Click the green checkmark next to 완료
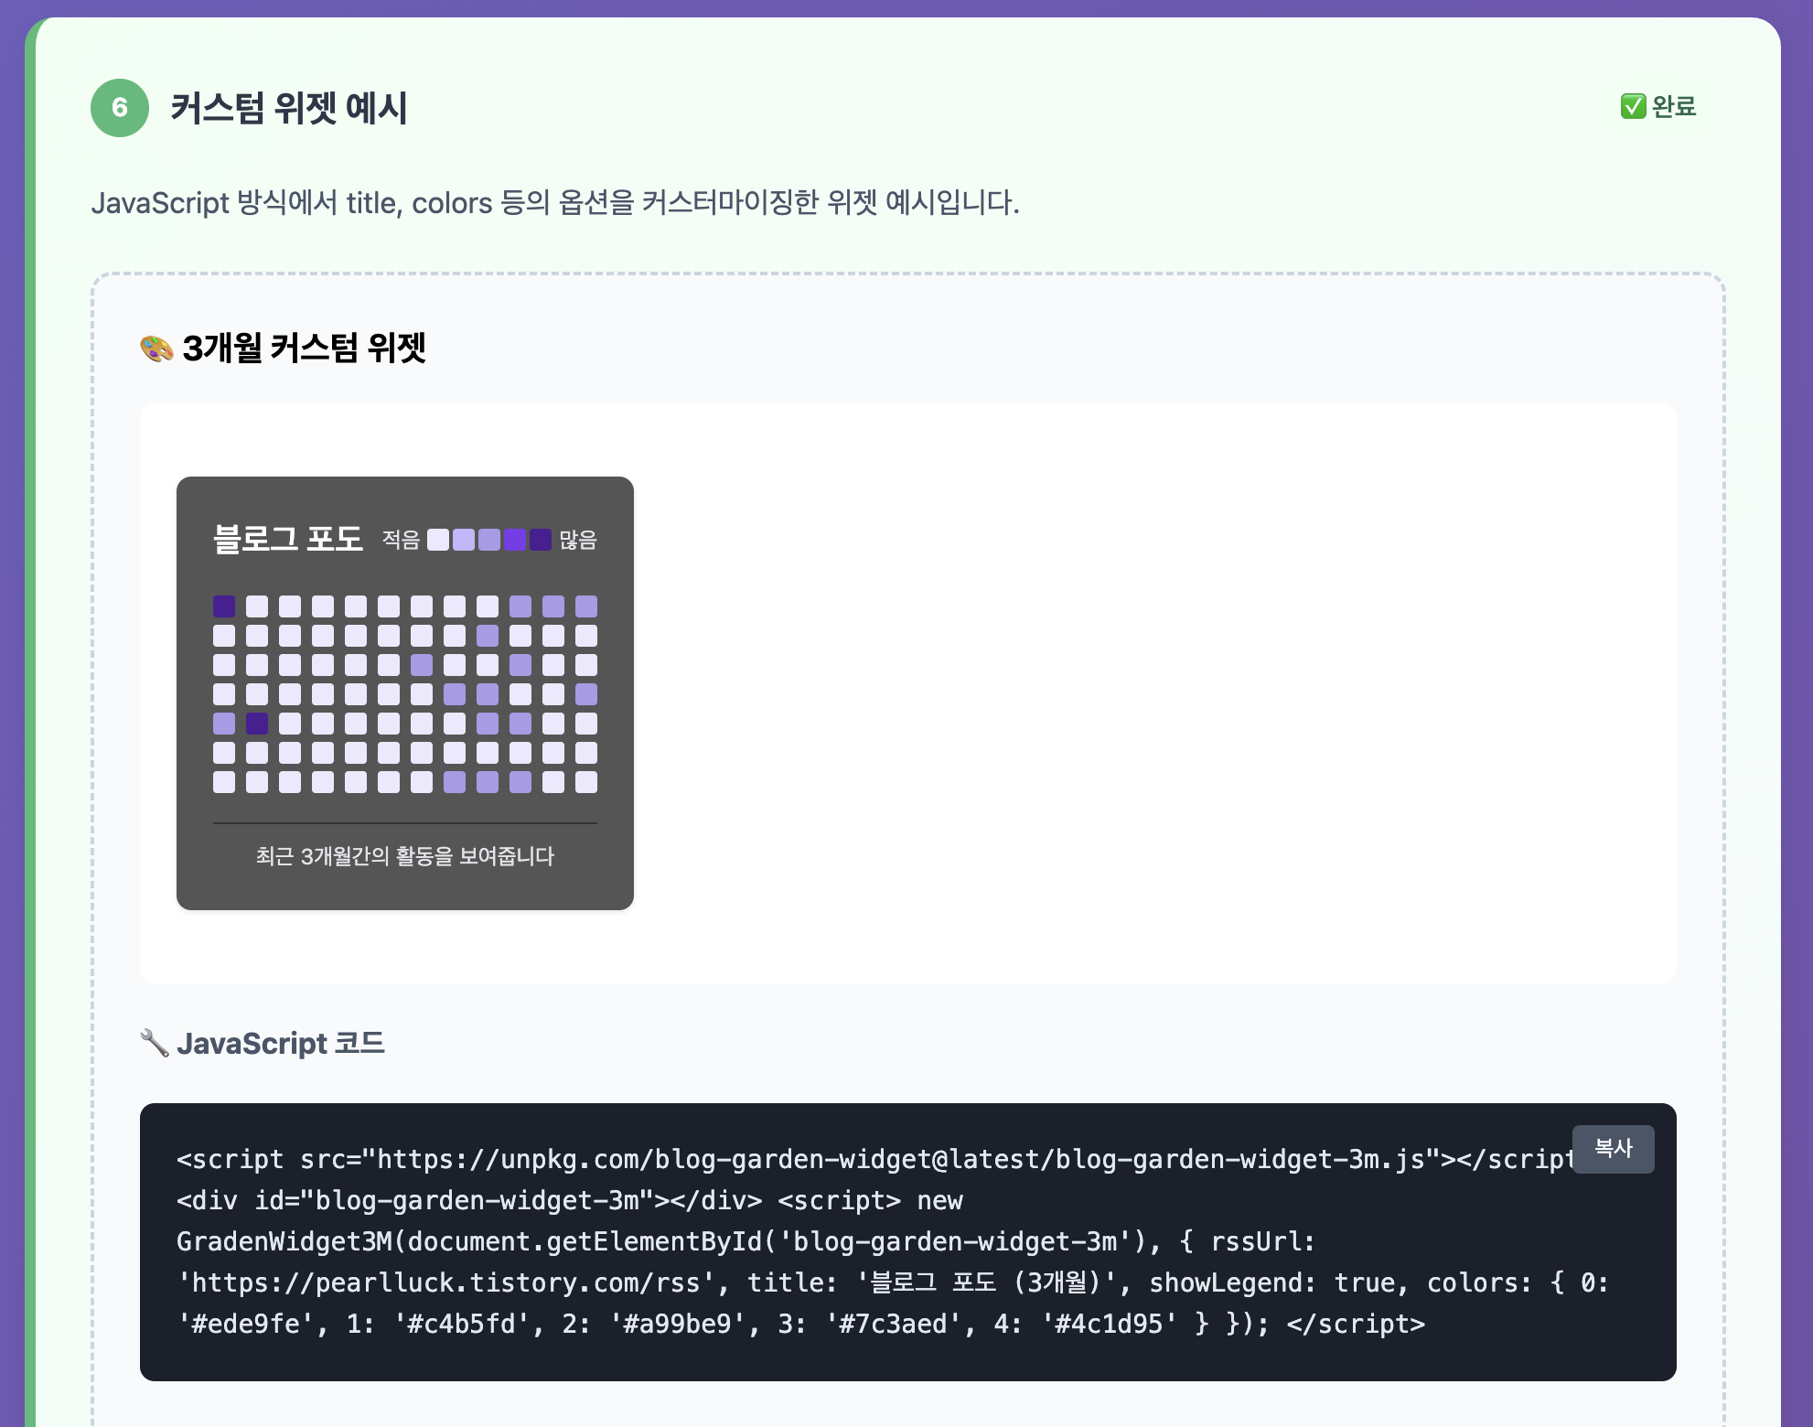 [1633, 106]
